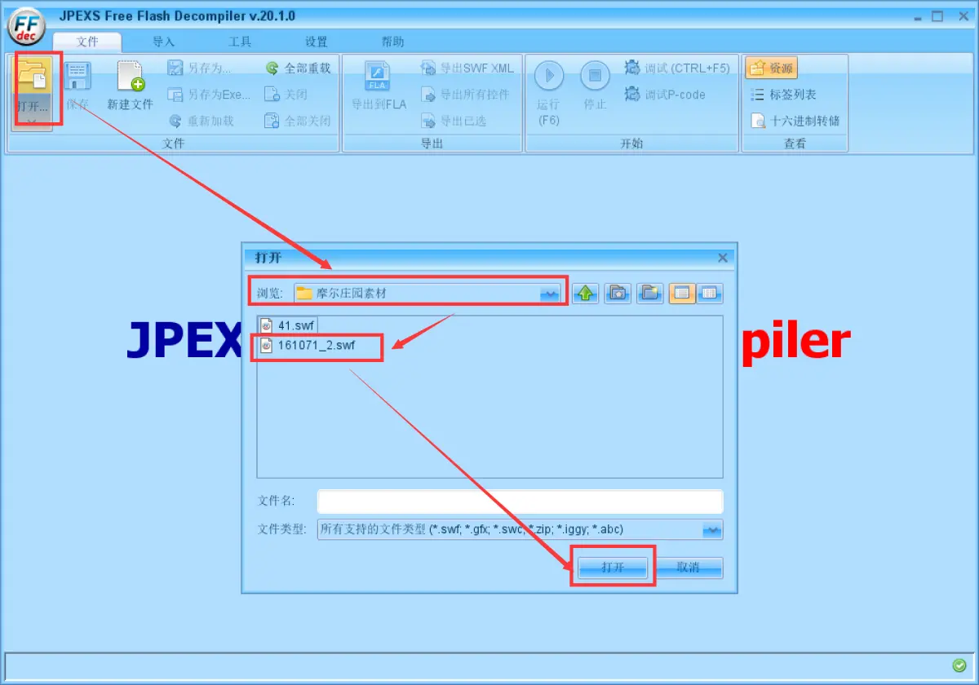Switch to list view in the Open dialog
Image resolution: width=979 pixels, height=685 pixels.
coord(681,293)
